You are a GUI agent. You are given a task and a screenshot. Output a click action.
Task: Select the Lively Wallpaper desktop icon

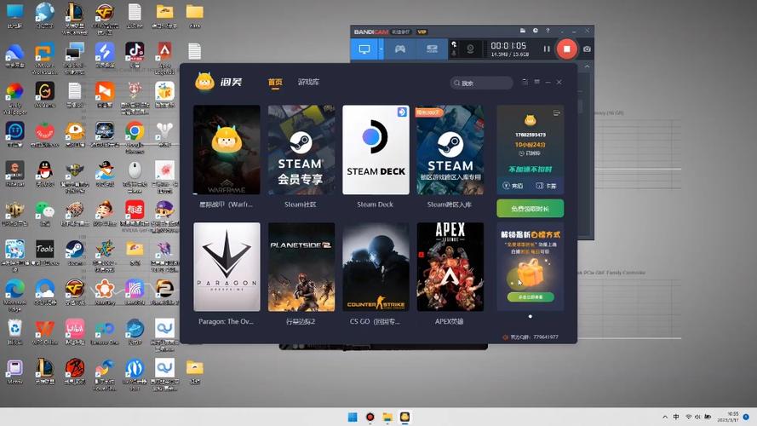coord(14,91)
